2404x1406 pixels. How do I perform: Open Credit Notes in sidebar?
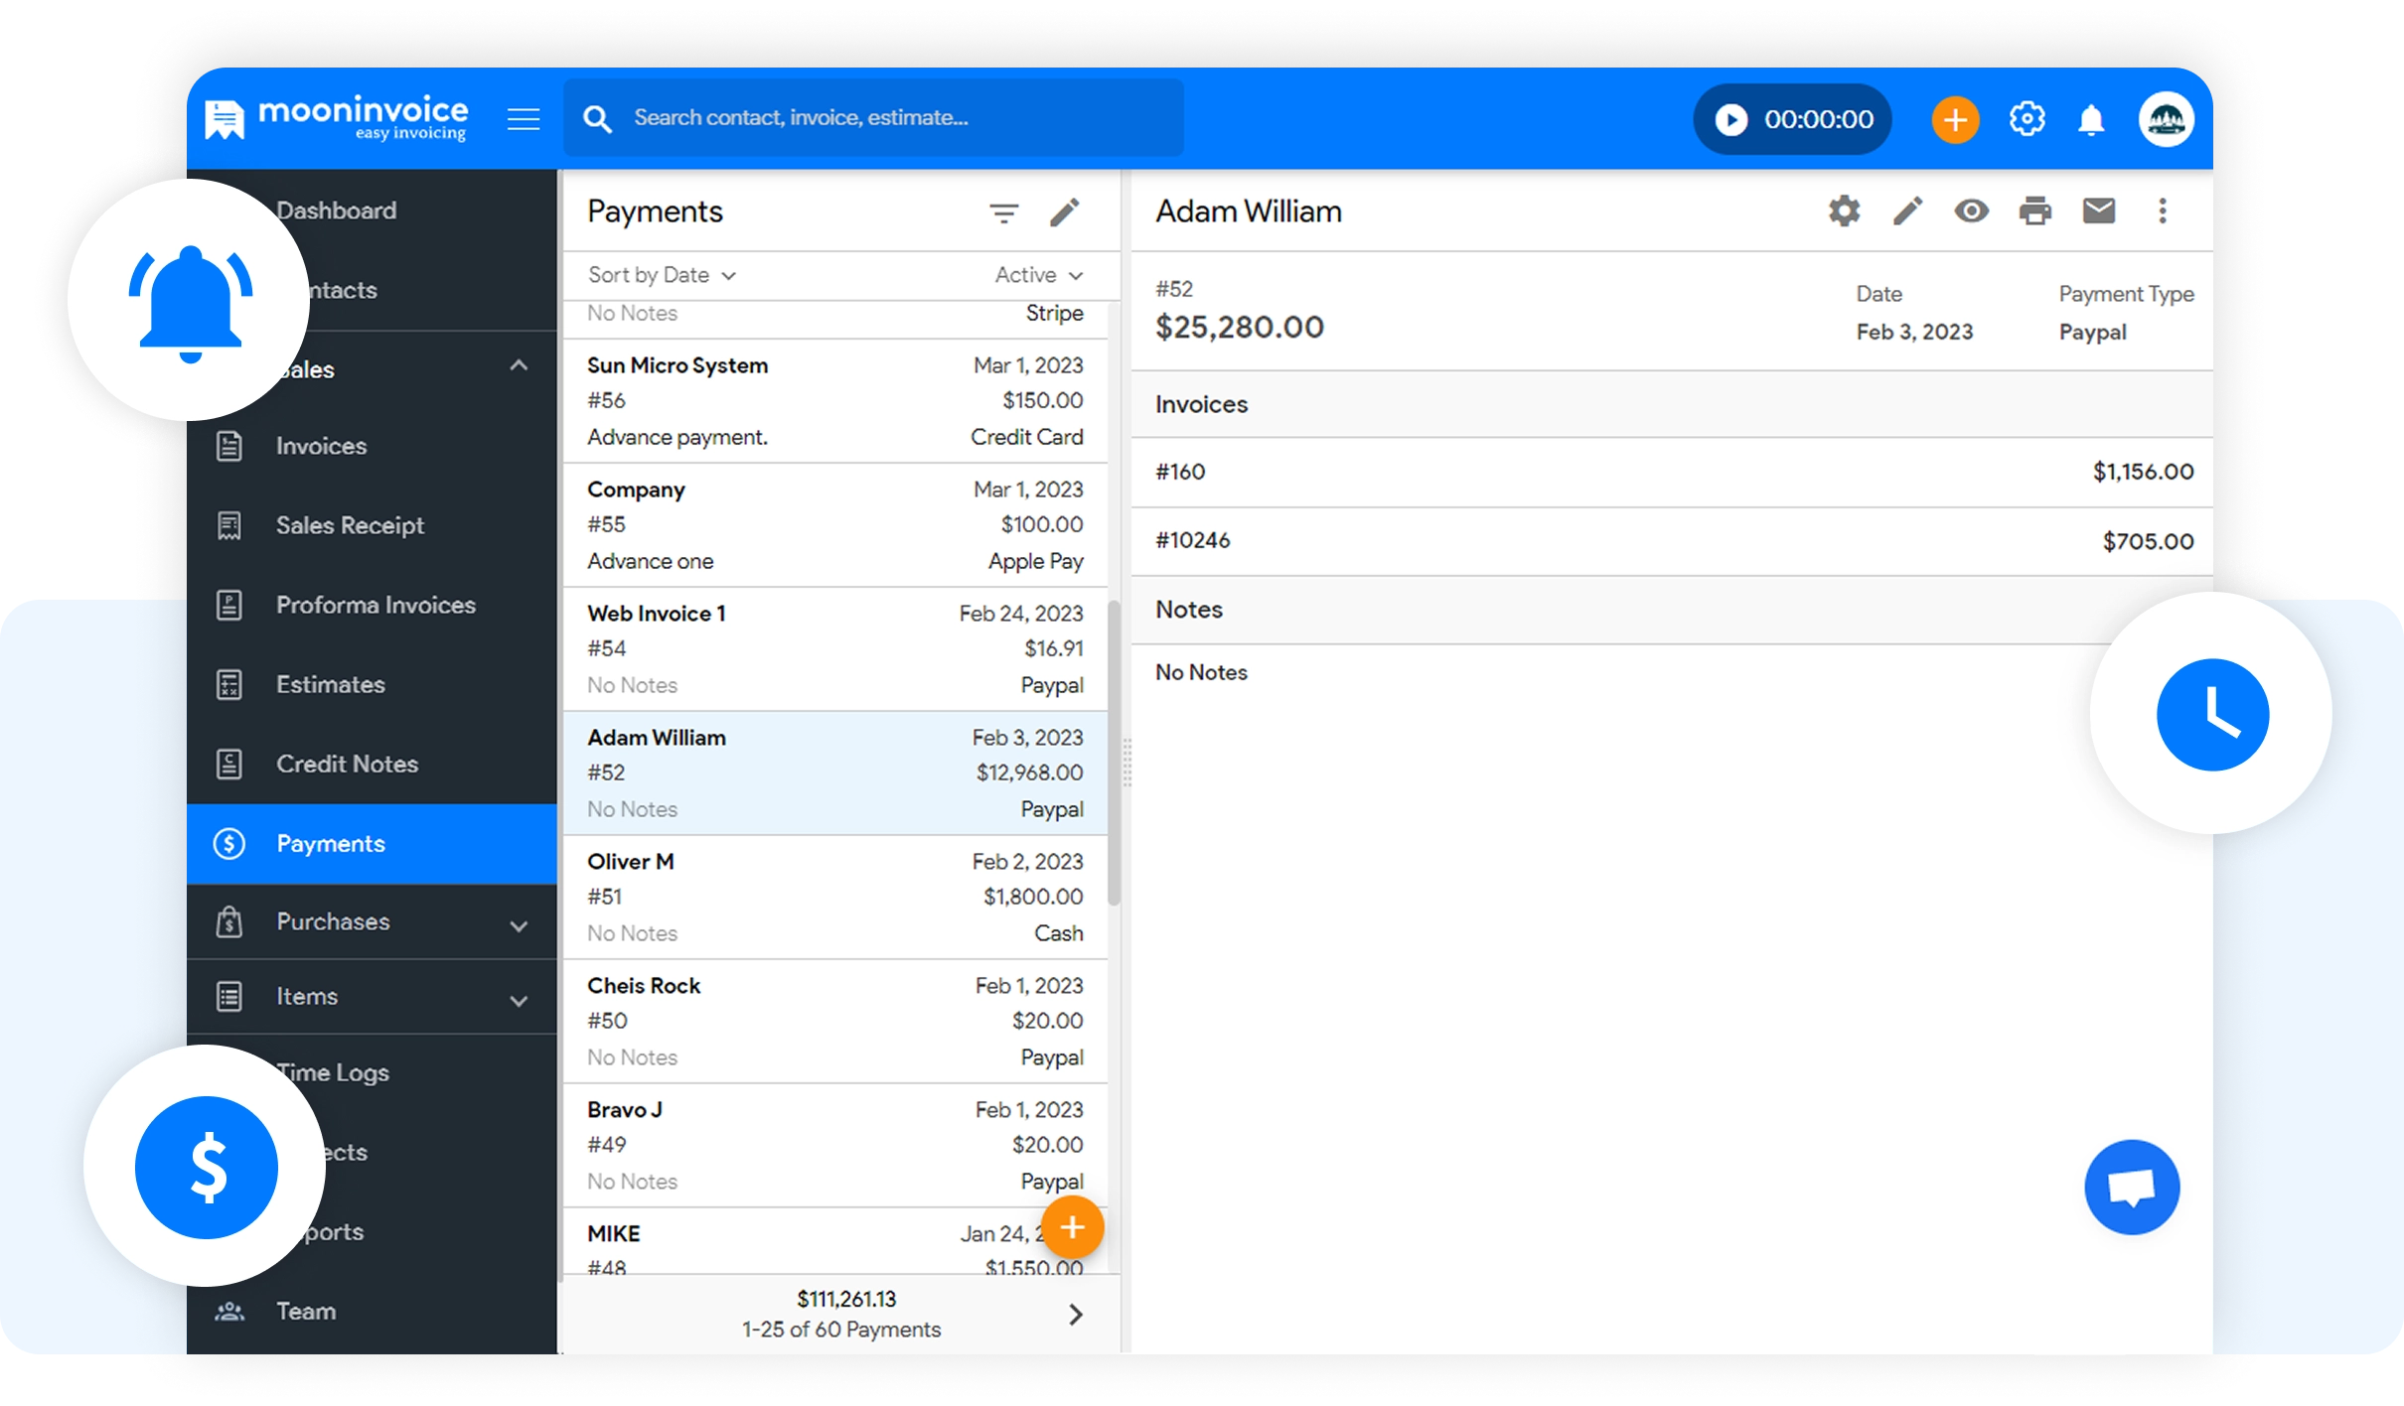coord(347,764)
